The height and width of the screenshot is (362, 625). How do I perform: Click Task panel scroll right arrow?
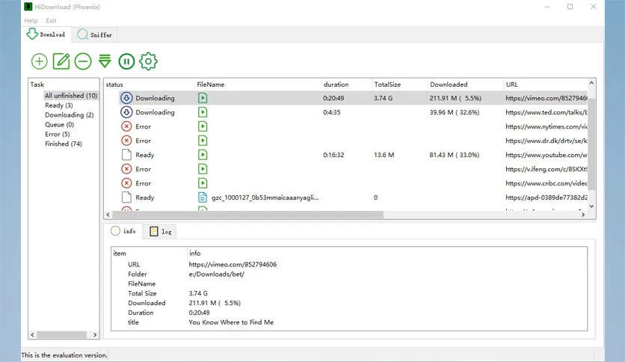(x=95, y=335)
